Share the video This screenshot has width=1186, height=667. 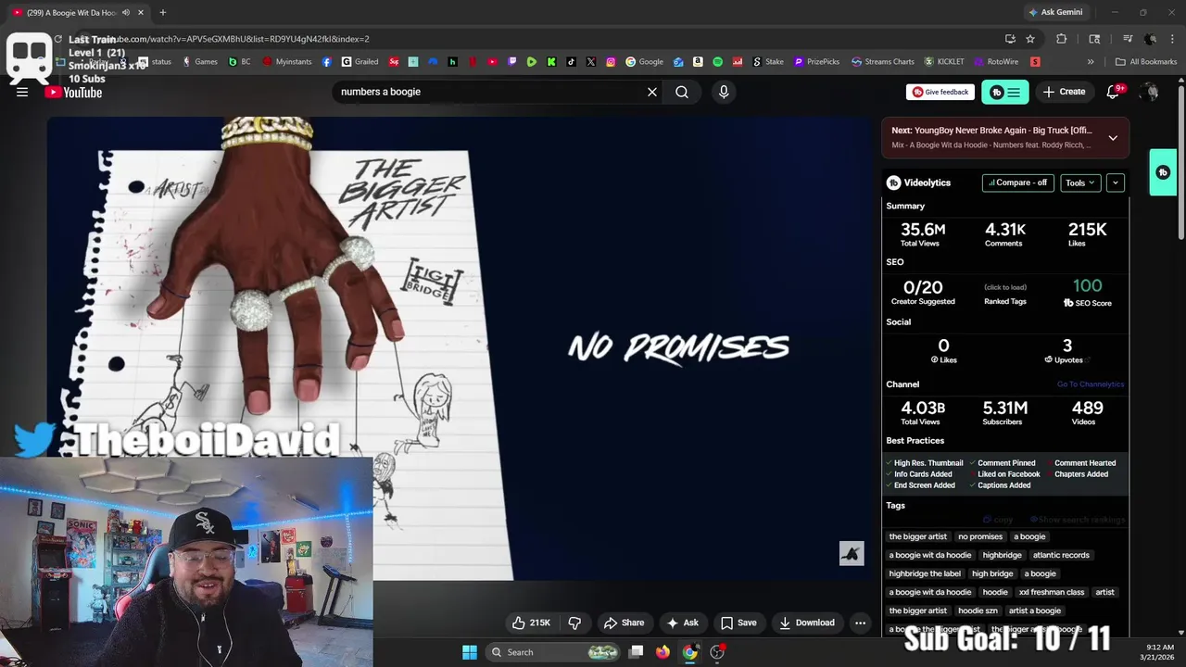pyautogui.click(x=625, y=623)
